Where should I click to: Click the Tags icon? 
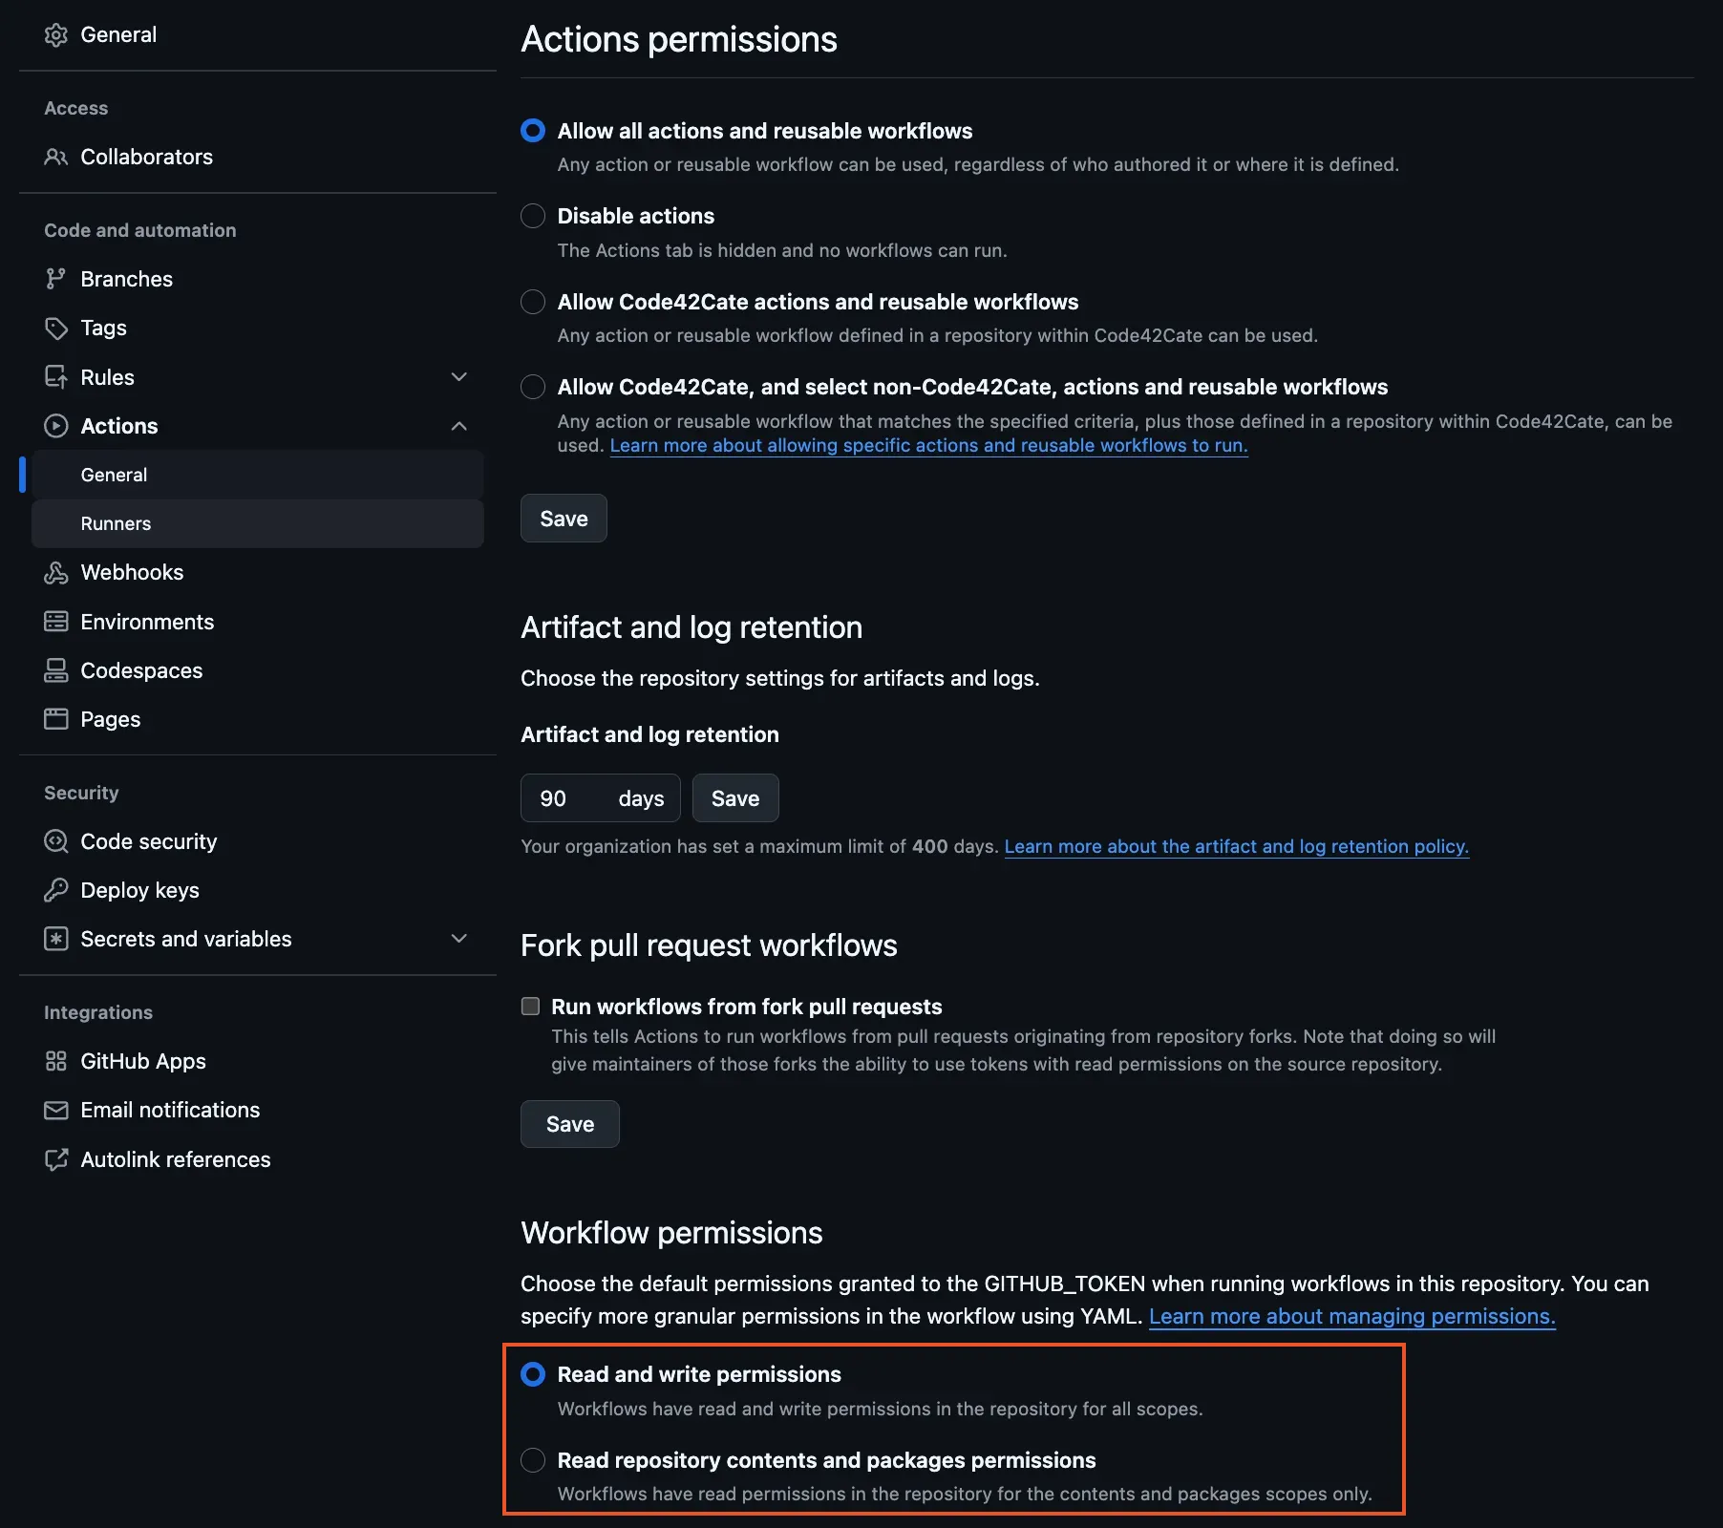click(56, 328)
